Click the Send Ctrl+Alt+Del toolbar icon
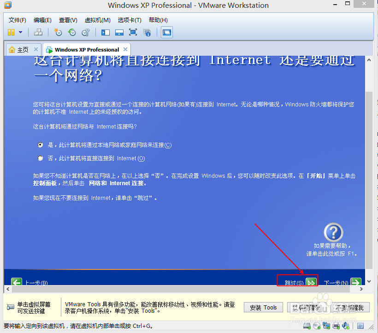This screenshot has width=378, height=333. pos(38,32)
